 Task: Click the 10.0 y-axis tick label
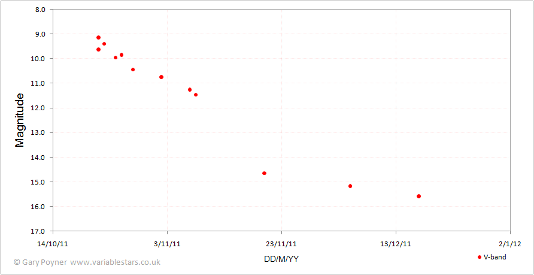pyautogui.click(x=38, y=59)
